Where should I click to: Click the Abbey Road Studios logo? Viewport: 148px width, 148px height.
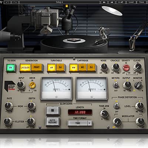10,86
